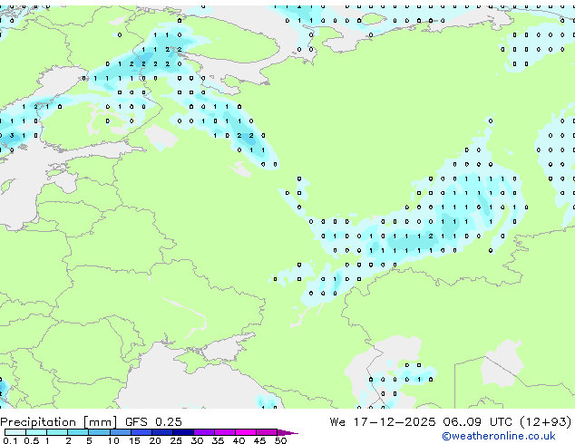Click the 20–25 mm legend swatch
This screenshot has height=444, width=575.
tap(162, 432)
